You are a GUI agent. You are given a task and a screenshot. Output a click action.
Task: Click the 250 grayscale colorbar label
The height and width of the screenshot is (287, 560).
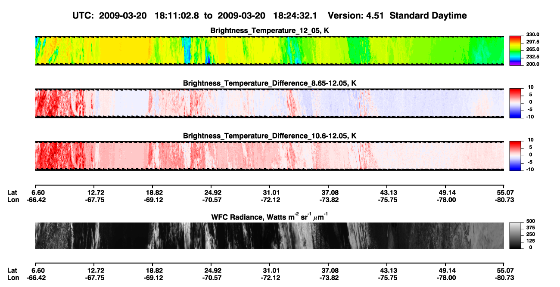click(530, 235)
